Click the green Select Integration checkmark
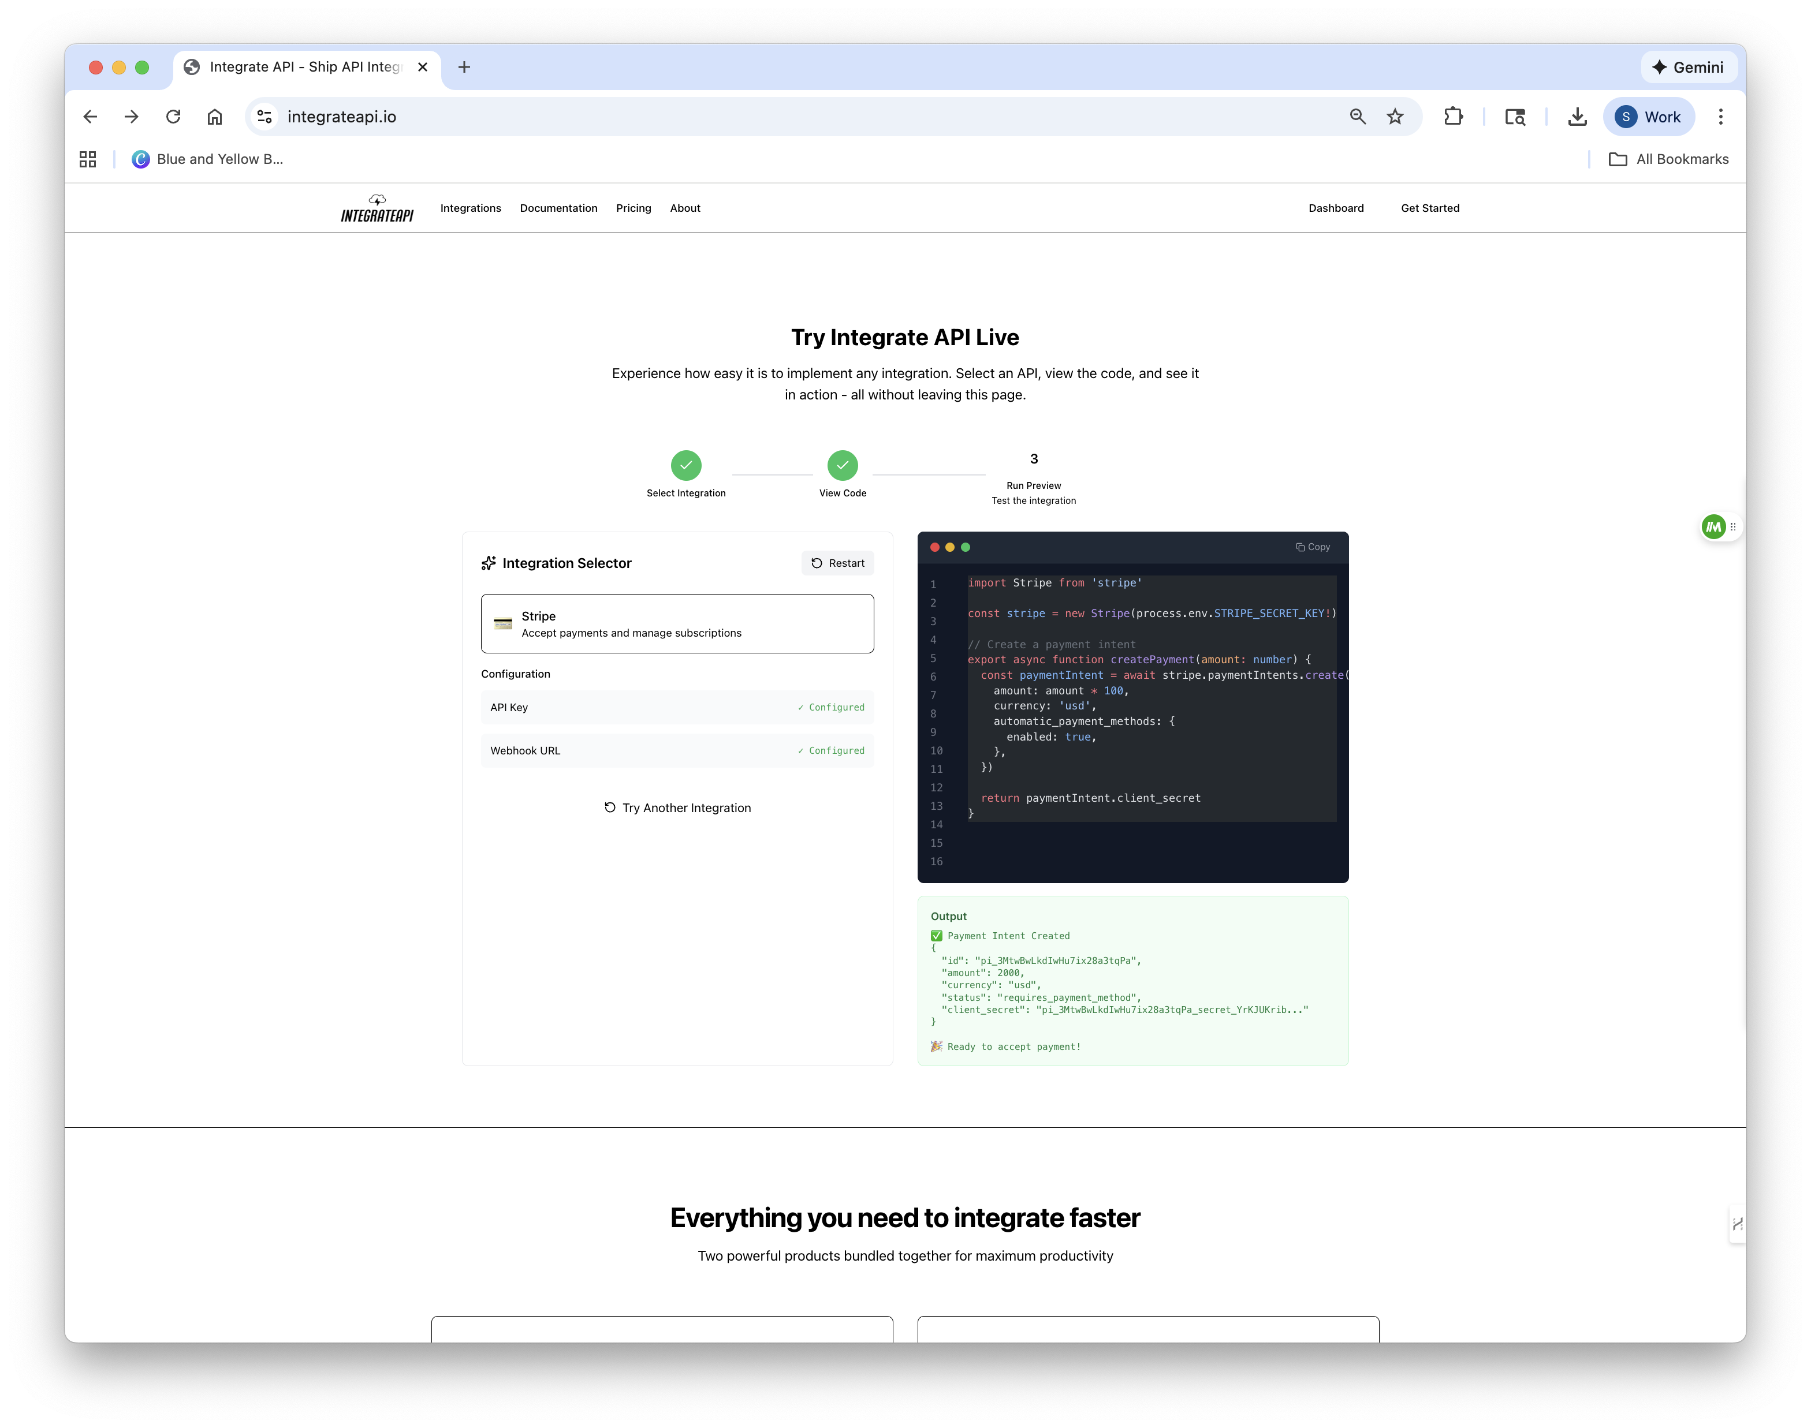Screen dimensions: 1811x1428 686,466
